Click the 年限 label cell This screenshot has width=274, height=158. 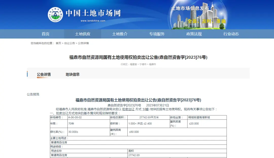click(59, 124)
